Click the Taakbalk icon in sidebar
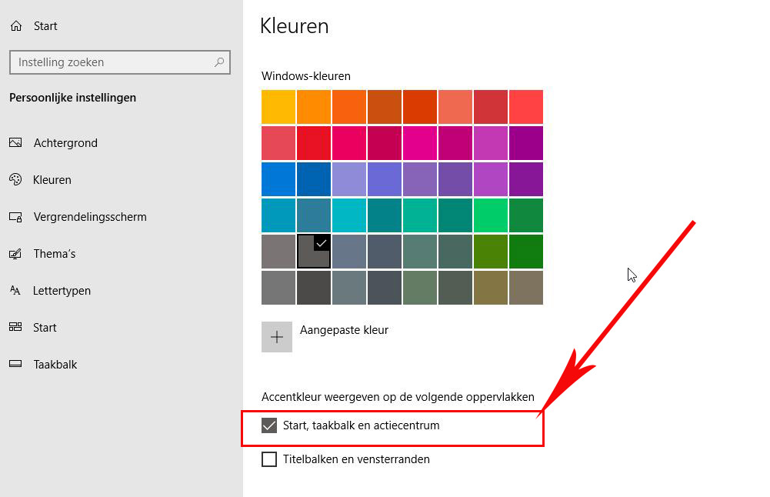770x497 pixels. 15,365
